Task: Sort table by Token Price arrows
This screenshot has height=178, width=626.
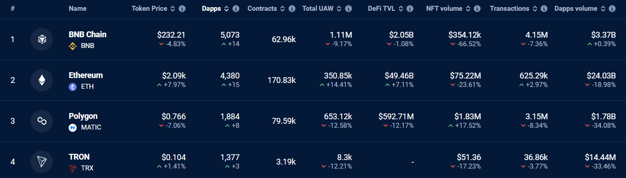Action: [173, 9]
